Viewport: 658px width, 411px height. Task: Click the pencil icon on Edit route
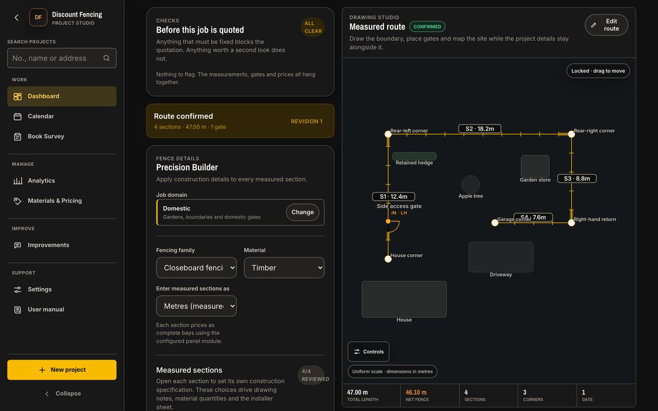click(593, 25)
